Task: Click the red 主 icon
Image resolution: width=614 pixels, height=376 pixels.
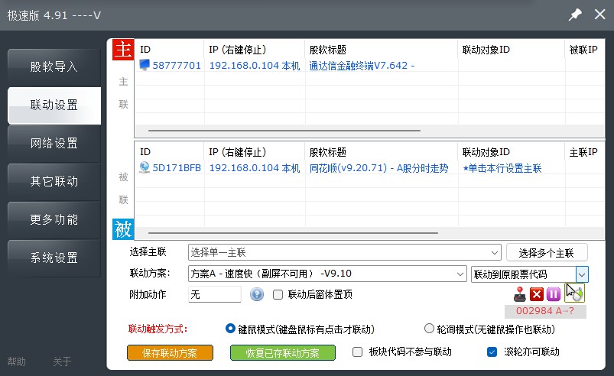Action: (x=123, y=50)
